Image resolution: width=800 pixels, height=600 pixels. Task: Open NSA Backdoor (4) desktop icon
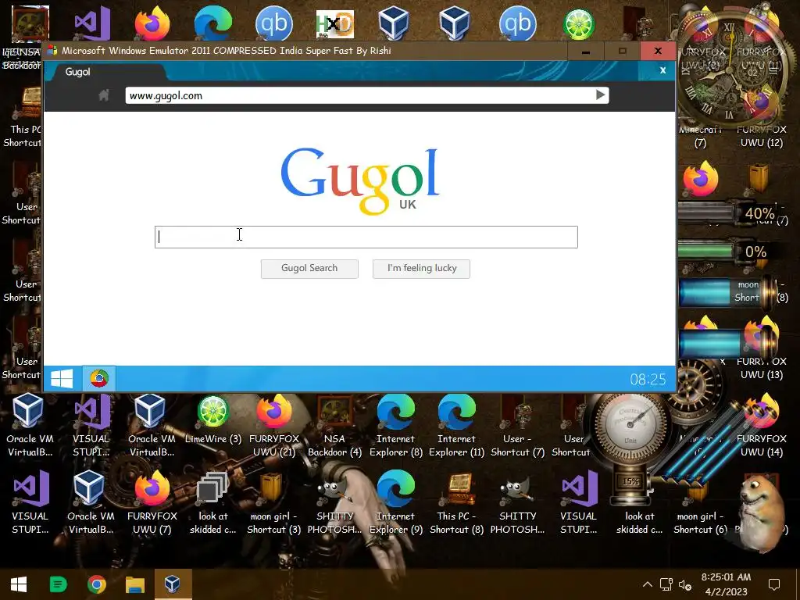334,426
